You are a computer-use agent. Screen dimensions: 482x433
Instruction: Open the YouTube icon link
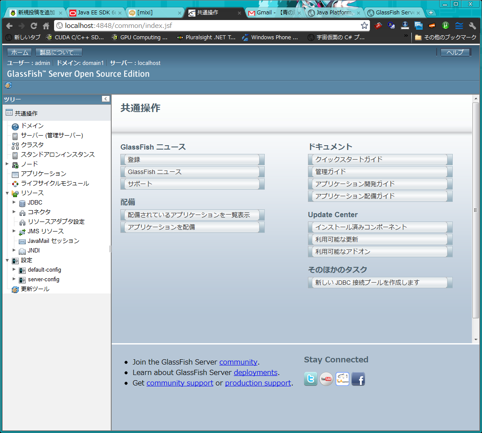(x=326, y=379)
